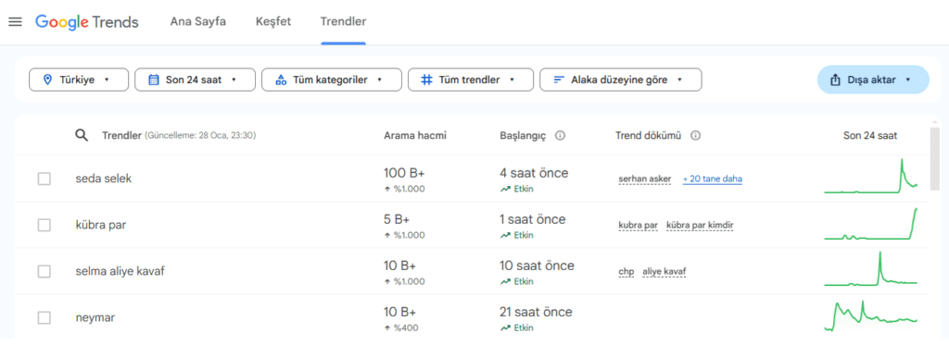
Task: Select the selma aliye kavaf checkbox
Action: click(44, 271)
